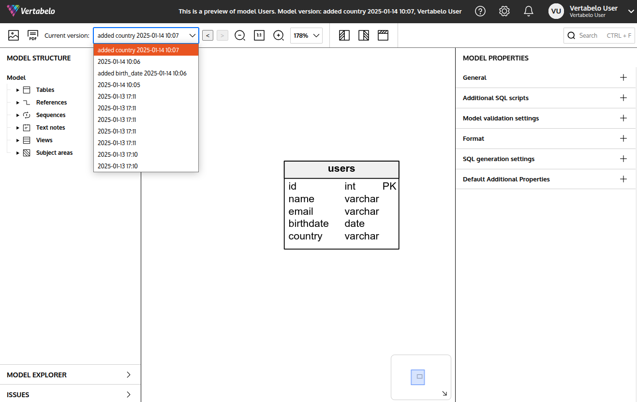The height and width of the screenshot is (402, 637).
Task: Reset zoom with the 1:1 icon
Action: tap(259, 35)
